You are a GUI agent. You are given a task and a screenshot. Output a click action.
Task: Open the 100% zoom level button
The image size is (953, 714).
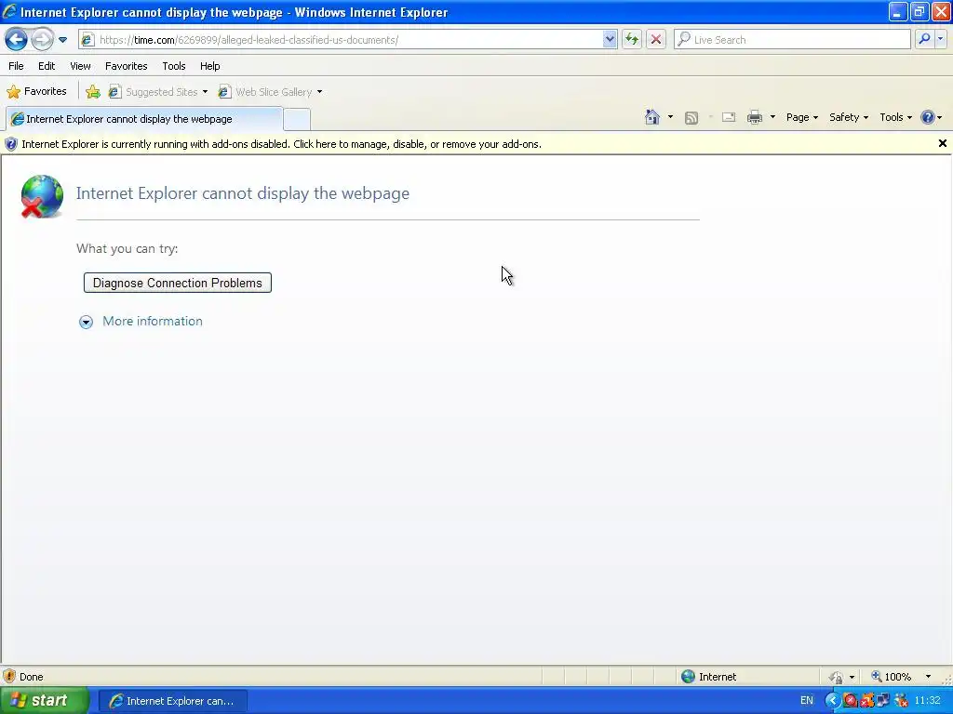[x=891, y=677]
